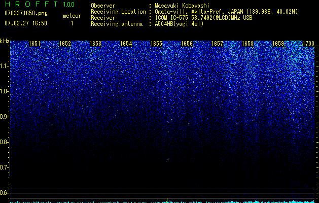
Task: Click the meteor count value 1
Action: 72,23
